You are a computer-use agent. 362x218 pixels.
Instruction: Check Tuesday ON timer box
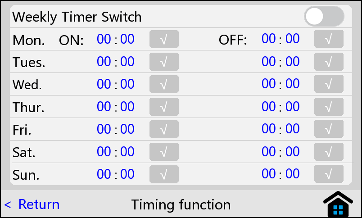[164, 62]
